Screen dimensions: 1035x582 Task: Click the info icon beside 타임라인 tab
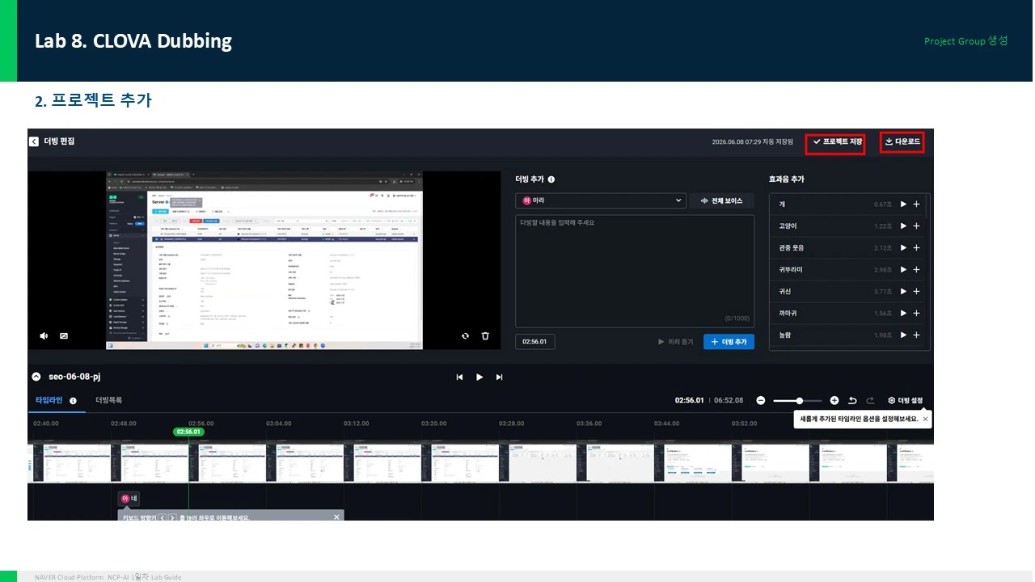[73, 400]
